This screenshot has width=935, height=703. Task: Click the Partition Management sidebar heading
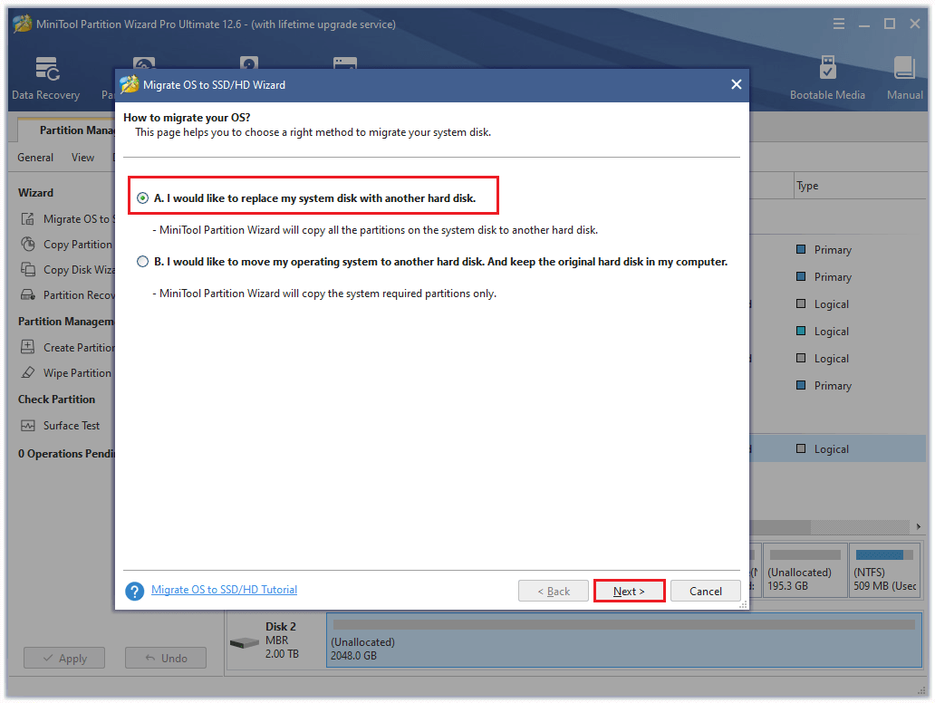(x=66, y=322)
